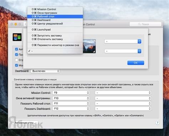Choose Окна программ menu entry
The height and width of the screenshot is (136, 169).
tap(55, 13)
